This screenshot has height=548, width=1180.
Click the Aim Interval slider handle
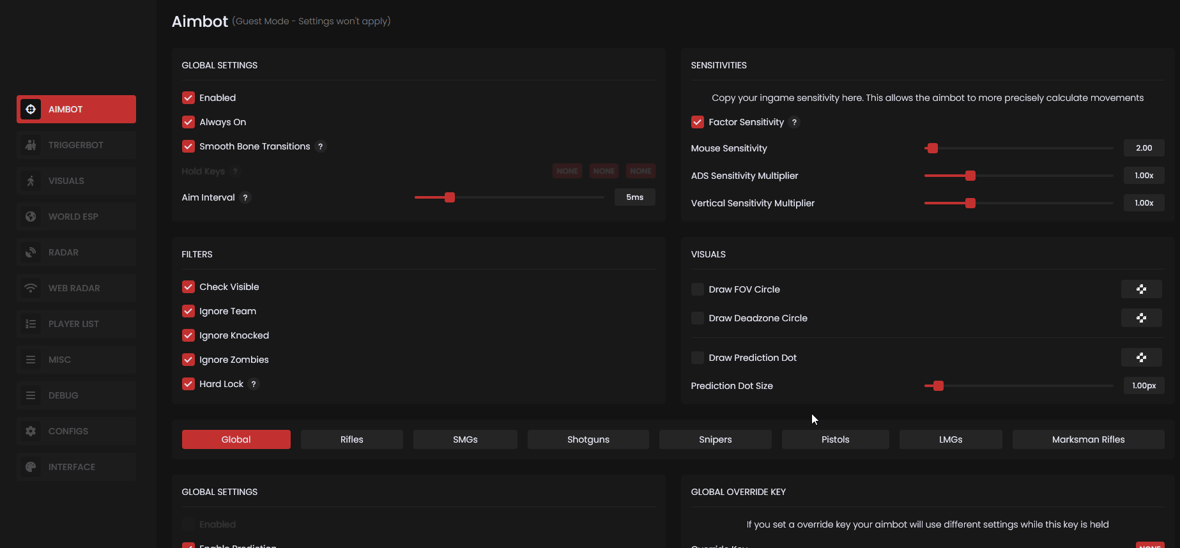(x=450, y=197)
